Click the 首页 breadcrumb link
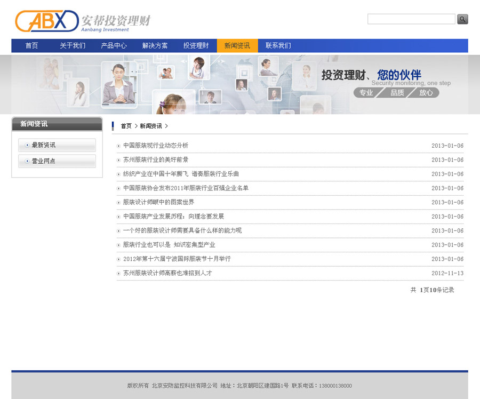The width and height of the screenshot is (480, 399). click(126, 126)
